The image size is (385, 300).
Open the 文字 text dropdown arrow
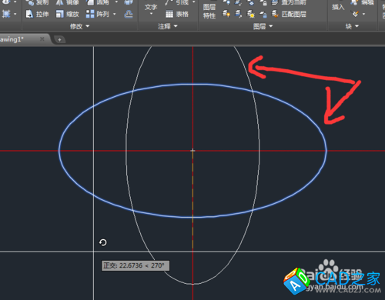(x=151, y=14)
